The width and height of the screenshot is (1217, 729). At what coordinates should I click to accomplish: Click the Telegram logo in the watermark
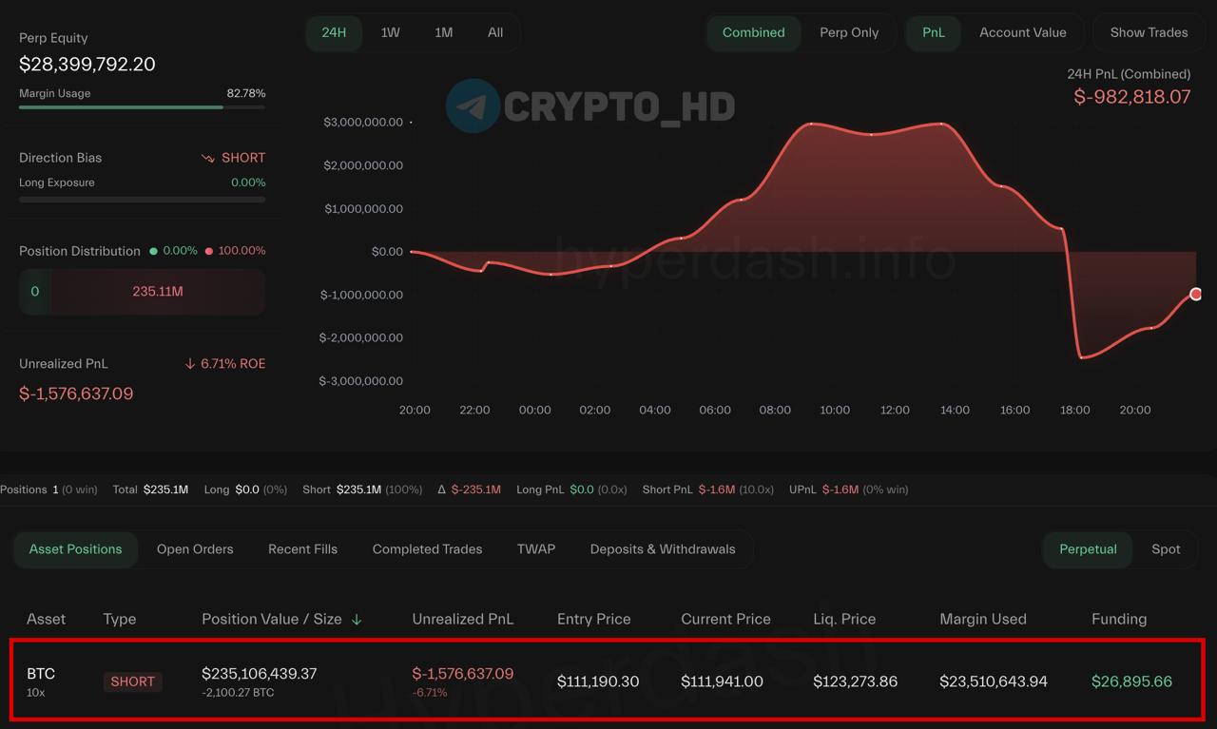[473, 105]
